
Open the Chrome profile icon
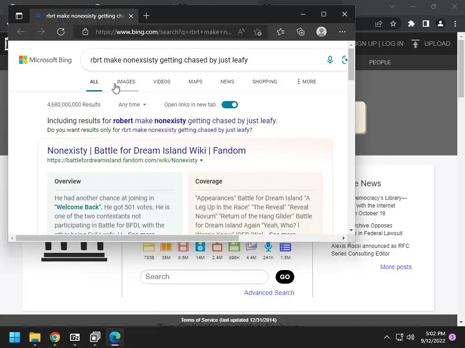440,24
